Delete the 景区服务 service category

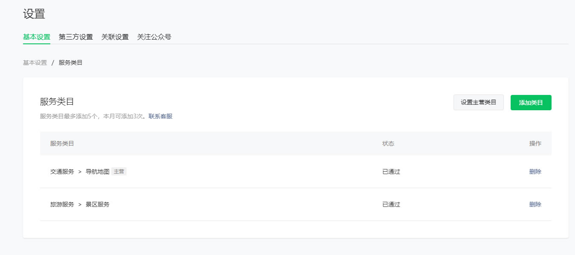click(x=535, y=204)
